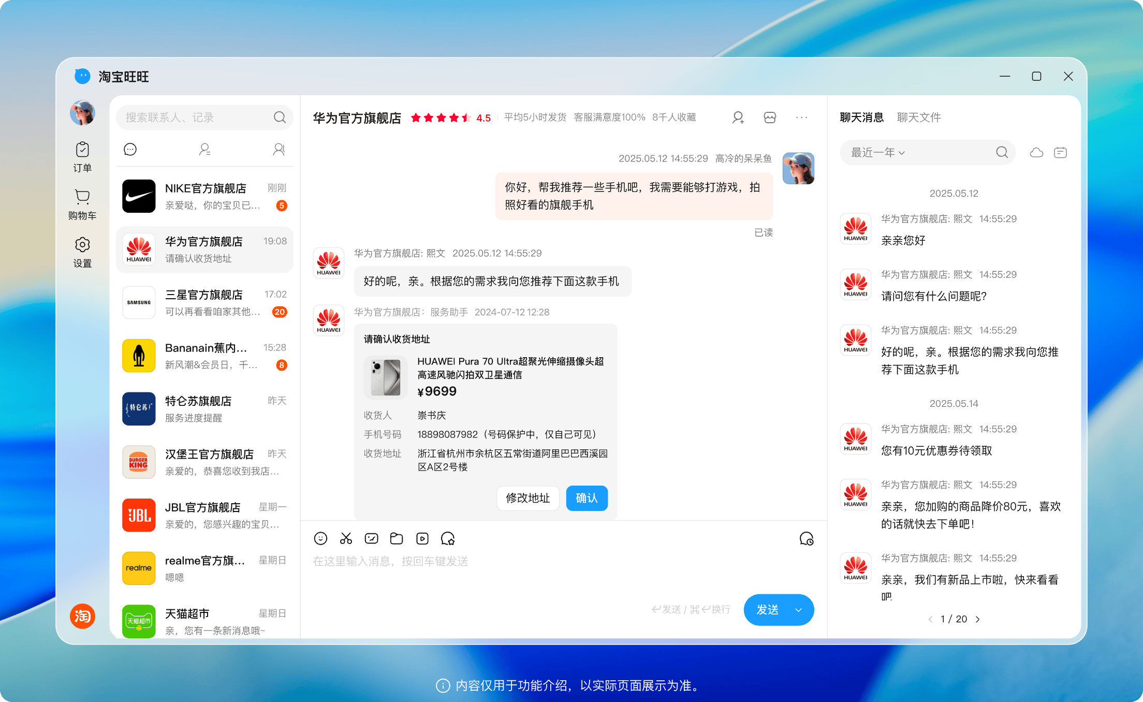
Task: Click the cloud sync icon in history panel
Action: [1036, 152]
